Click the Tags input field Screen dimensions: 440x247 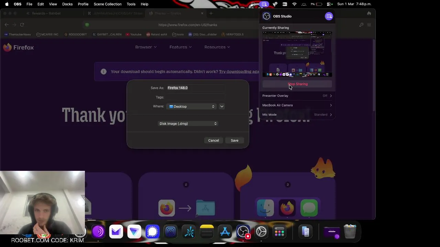[196, 97]
